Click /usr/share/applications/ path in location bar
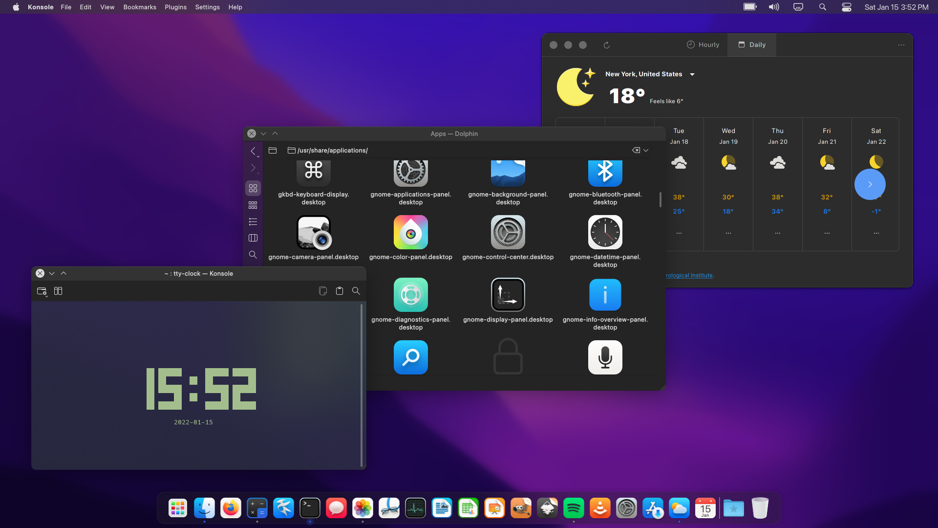 (x=333, y=151)
